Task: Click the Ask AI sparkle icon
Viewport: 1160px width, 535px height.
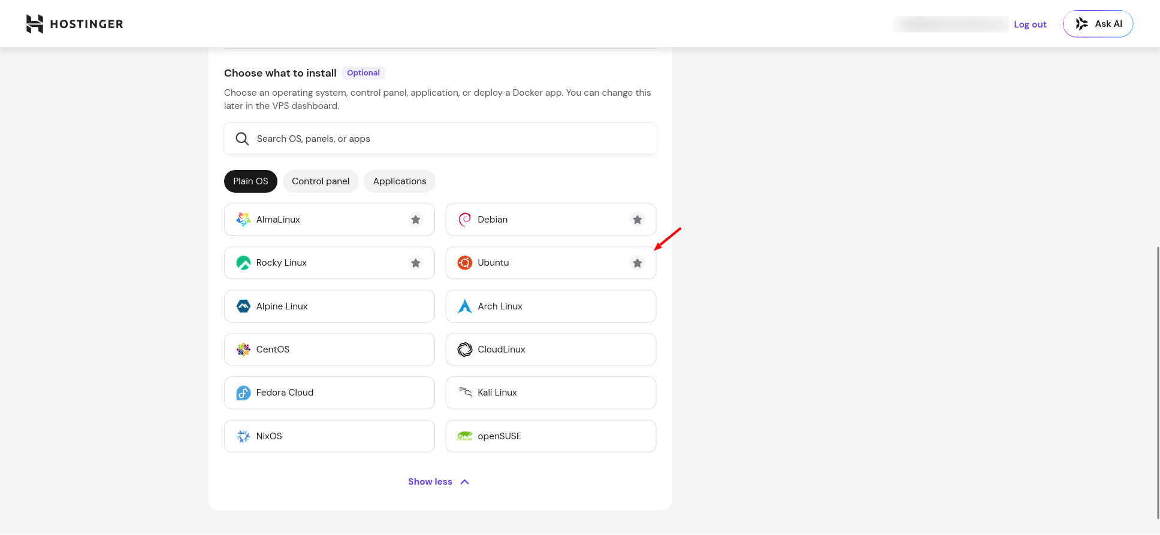Action: pos(1082,24)
